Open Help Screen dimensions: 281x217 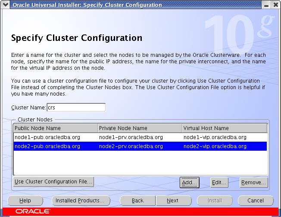point(25,201)
